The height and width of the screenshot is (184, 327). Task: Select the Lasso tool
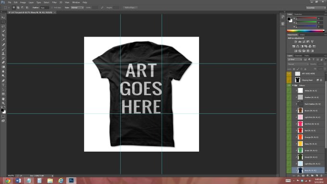point(3,26)
